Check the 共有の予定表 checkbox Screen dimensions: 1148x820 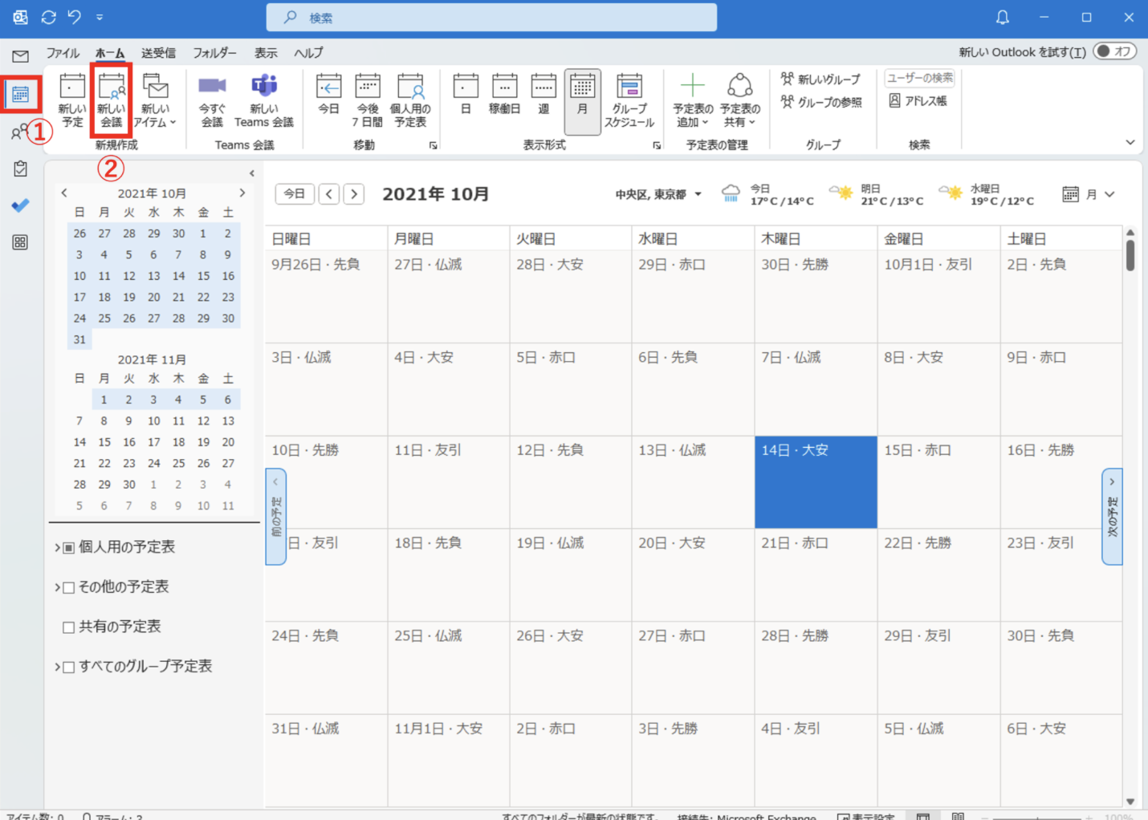tap(69, 627)
